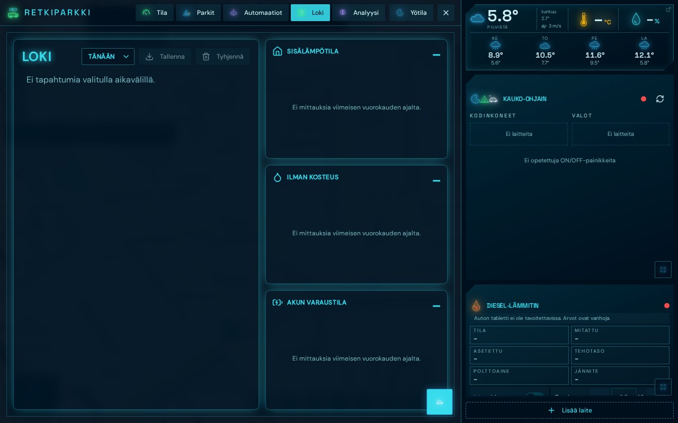Go to the Analyysi tab
This screenshot has height=423, width=678.
pyautogui.click(x=359, y=13)
